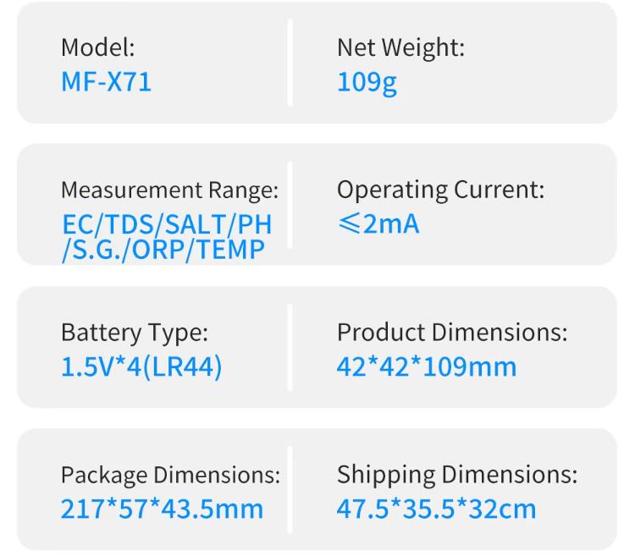Select the 1.5V*4(LR44) battery value
The width and height of the screenshot is (635, 556).
coord(141,367)
